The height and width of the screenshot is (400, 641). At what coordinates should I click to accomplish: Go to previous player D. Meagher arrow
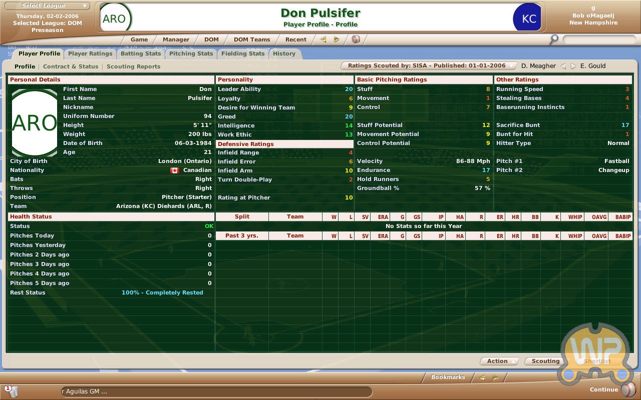pos(563,66)
